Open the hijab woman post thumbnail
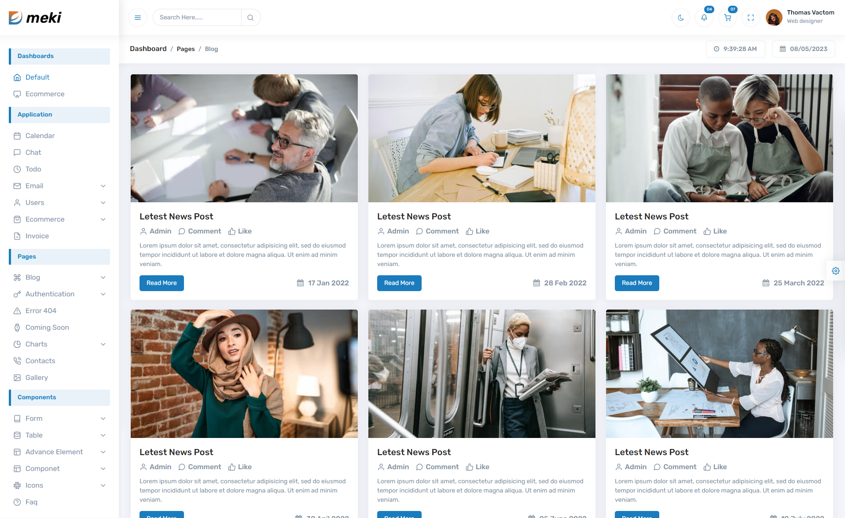Screen dimensions: 845x518 click(244, 373)
